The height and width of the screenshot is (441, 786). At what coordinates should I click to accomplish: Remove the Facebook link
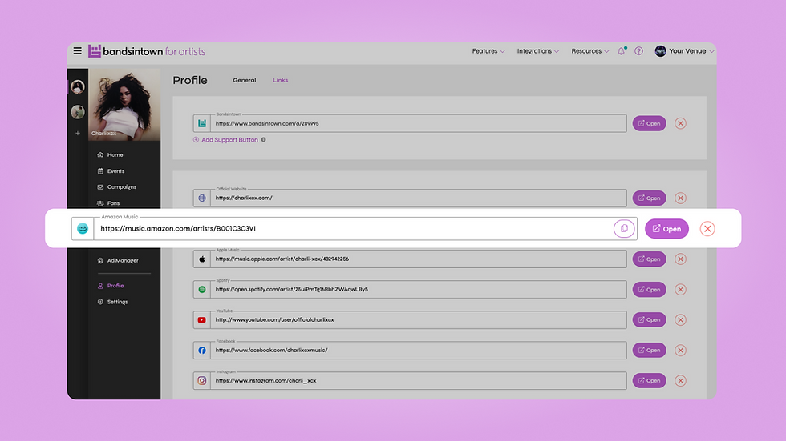click(680, 351)
